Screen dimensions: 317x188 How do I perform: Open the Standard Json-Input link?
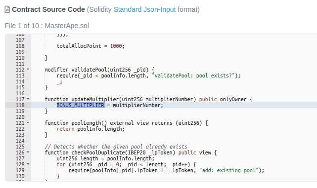144,9
